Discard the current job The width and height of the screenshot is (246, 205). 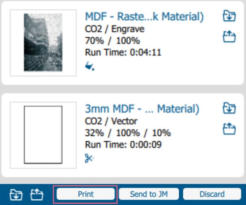tap(212, 194)
